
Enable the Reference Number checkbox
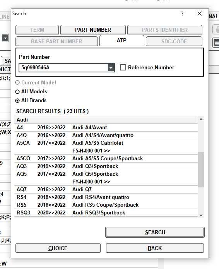coord(123,67)
